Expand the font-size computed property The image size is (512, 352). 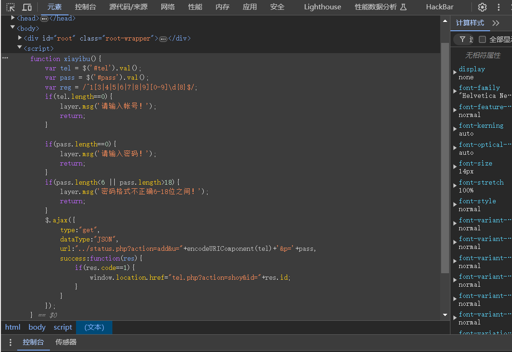(x=455, y=166)
